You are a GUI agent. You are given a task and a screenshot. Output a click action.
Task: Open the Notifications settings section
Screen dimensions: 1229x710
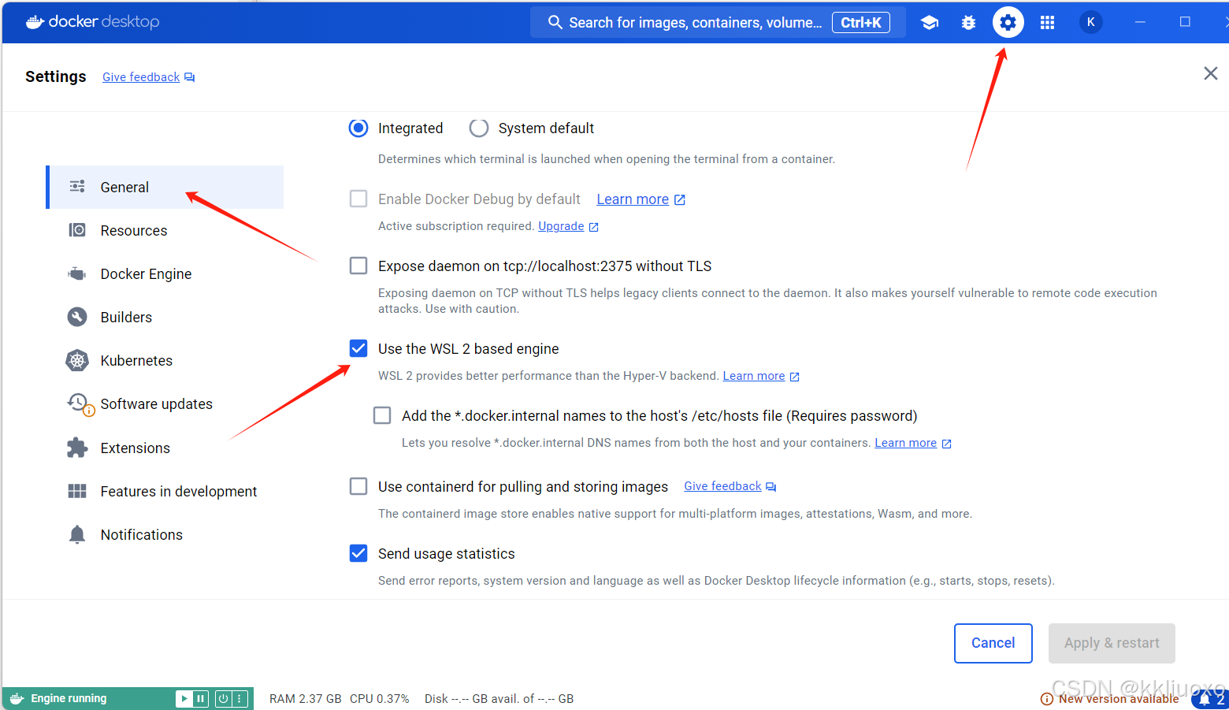[x=165, y=534]
